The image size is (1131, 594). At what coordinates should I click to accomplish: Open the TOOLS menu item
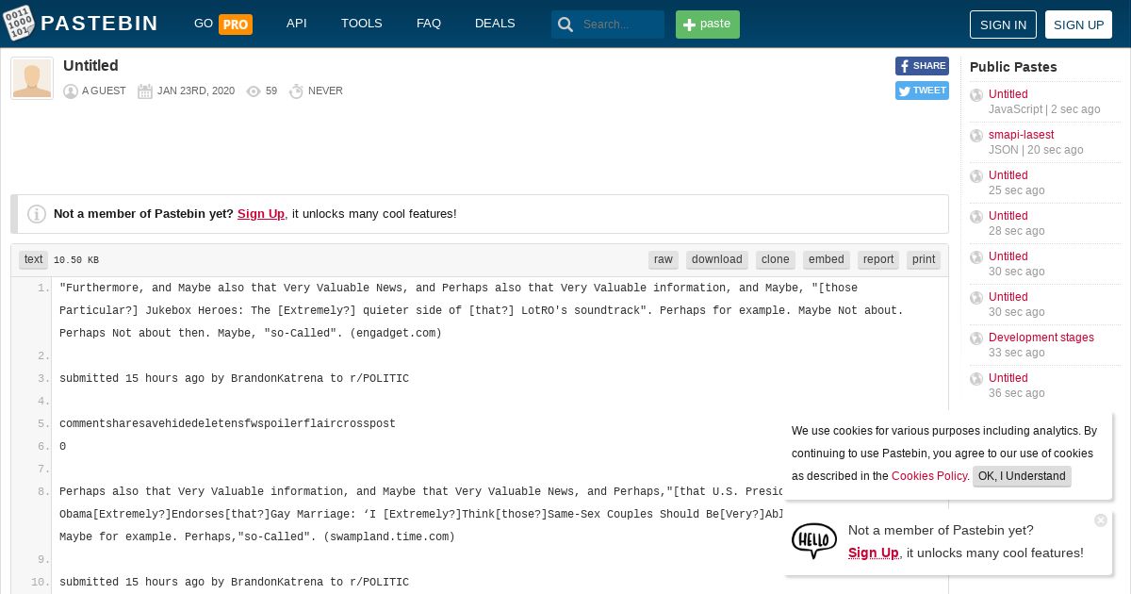pyautogui.click(x=362, y=24)
